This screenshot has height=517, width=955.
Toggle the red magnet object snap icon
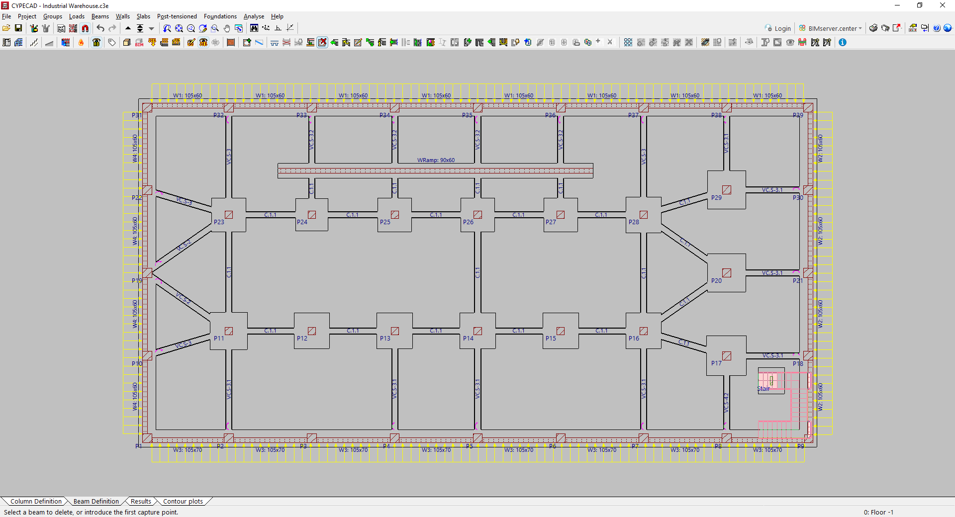(x=85, y=28)
